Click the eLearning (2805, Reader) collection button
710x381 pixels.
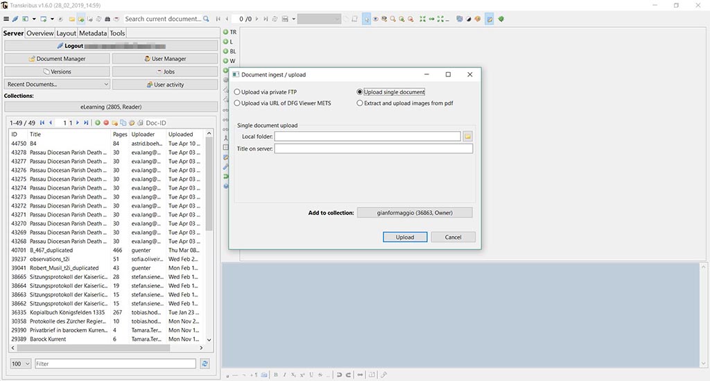tap(111, 107)
